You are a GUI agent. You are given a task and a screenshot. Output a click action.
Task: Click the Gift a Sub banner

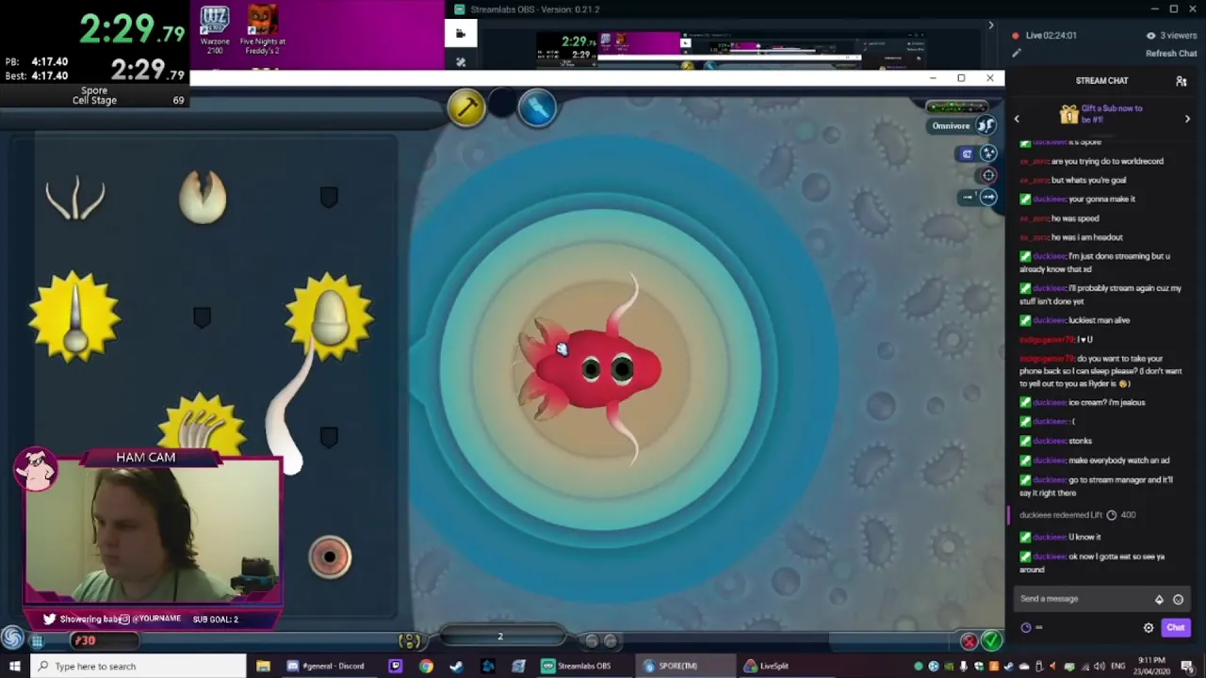(x=1100, y=114)
